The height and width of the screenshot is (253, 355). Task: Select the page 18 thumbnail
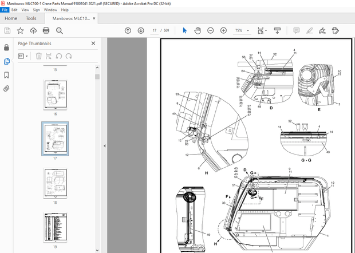click(x=56, y=184)
